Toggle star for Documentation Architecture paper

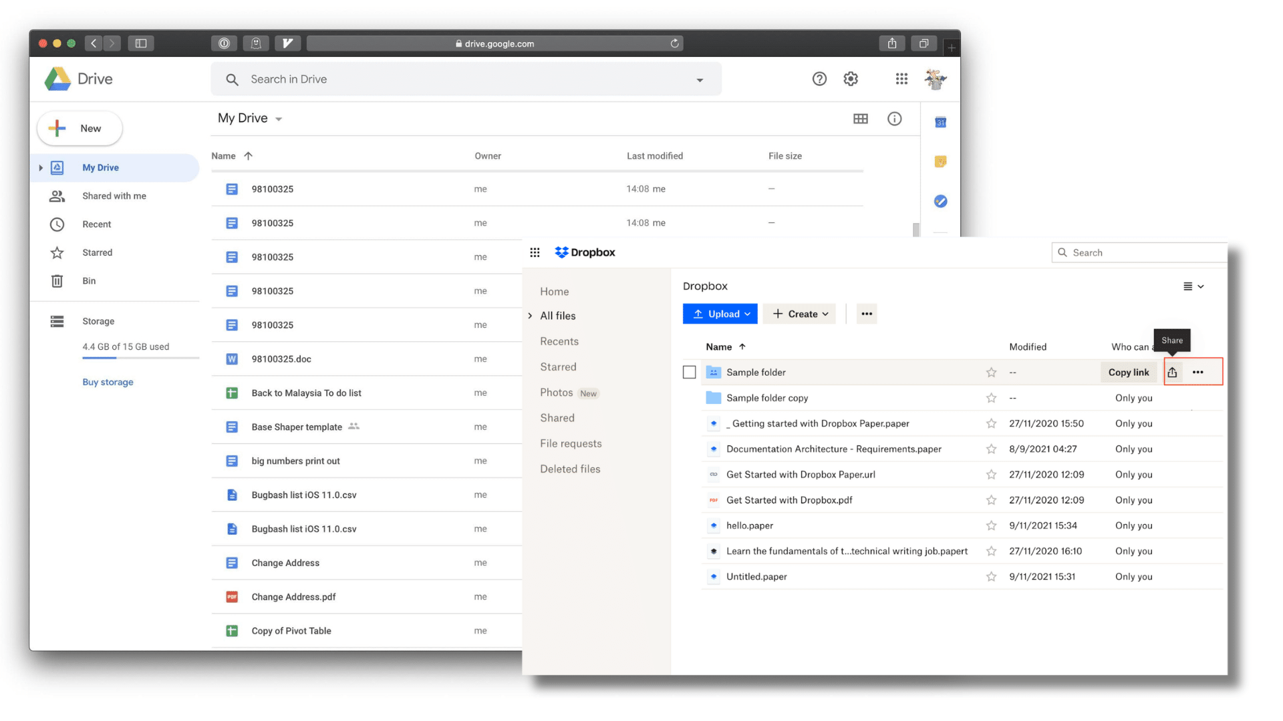click(x=990, y=449)
